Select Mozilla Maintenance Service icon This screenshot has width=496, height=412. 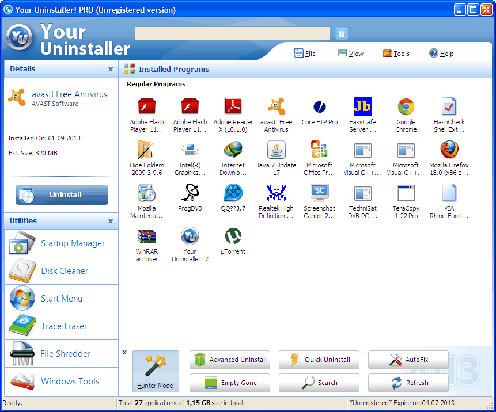[x=147, y=193]
